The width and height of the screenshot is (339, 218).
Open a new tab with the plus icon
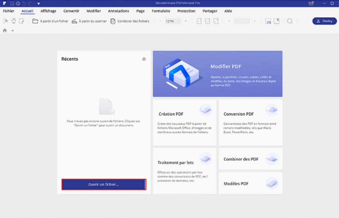coord(12,30)
